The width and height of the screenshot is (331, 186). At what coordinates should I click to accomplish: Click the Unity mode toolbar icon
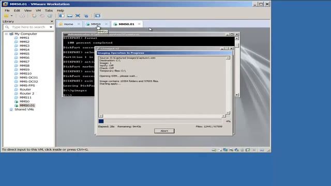point(86,16)
